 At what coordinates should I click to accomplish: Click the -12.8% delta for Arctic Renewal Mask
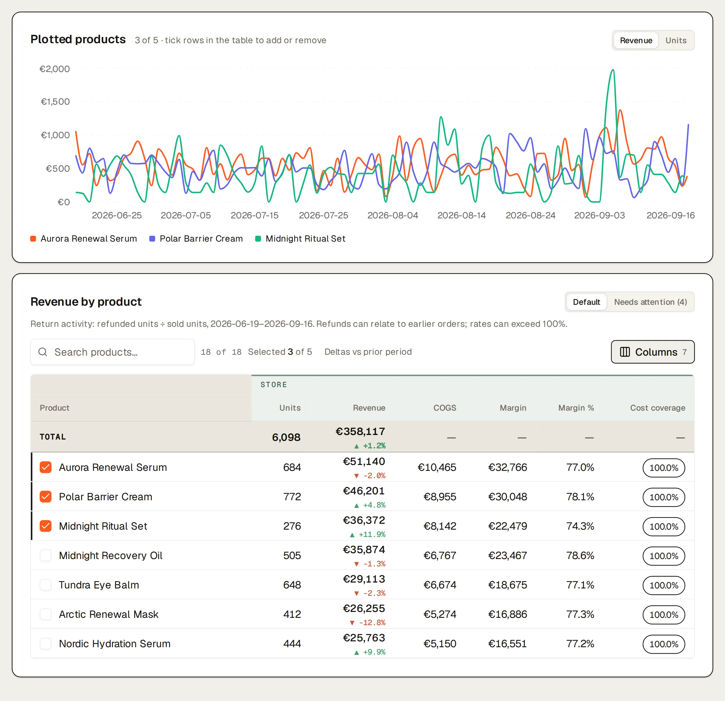[367, 623]
